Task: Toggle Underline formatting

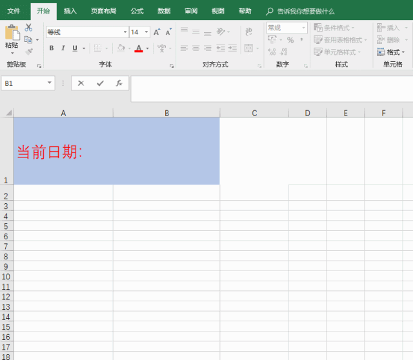Action: (75, 48)
